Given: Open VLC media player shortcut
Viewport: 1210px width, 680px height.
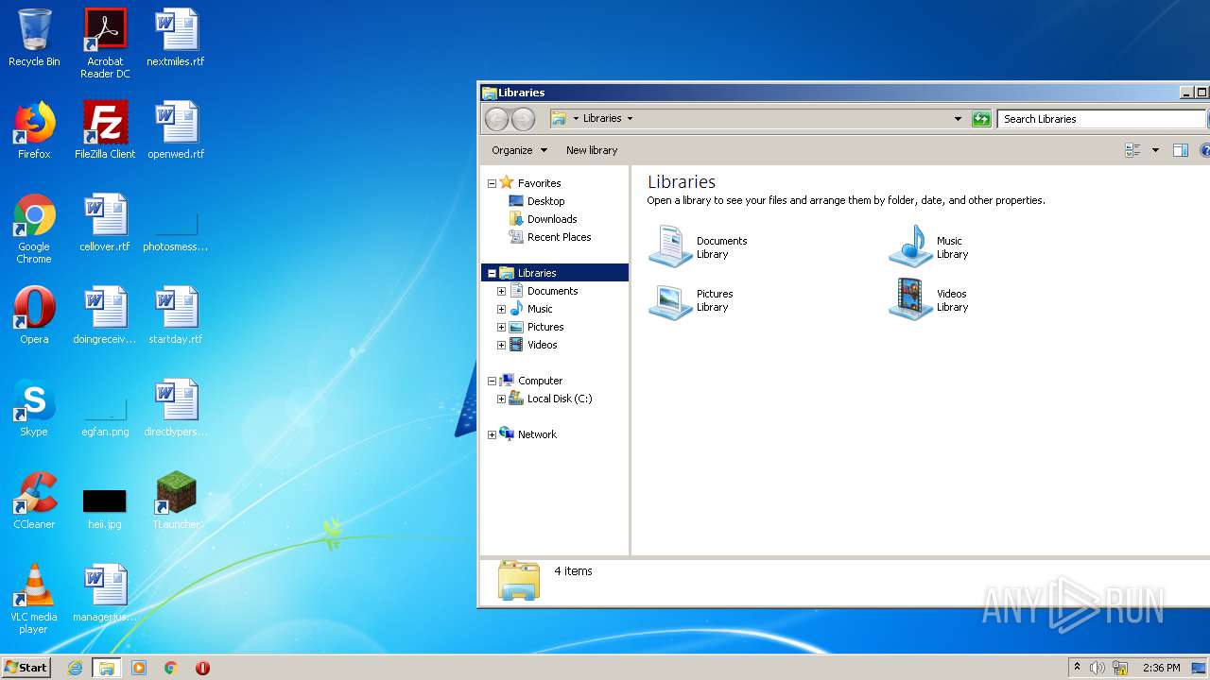Looking at the screenshot, I should 34,599.
